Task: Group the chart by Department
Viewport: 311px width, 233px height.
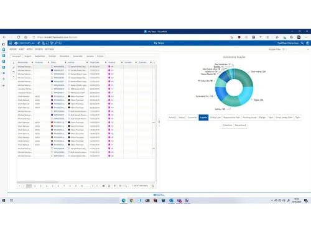Action: tap(241, 126)
